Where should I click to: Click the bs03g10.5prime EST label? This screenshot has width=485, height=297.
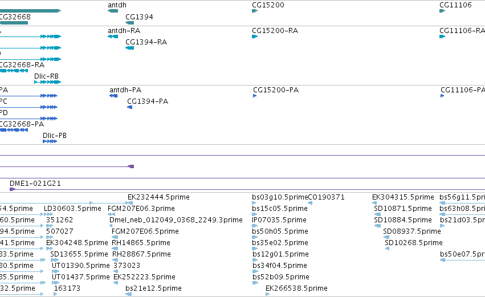[280, 197]
